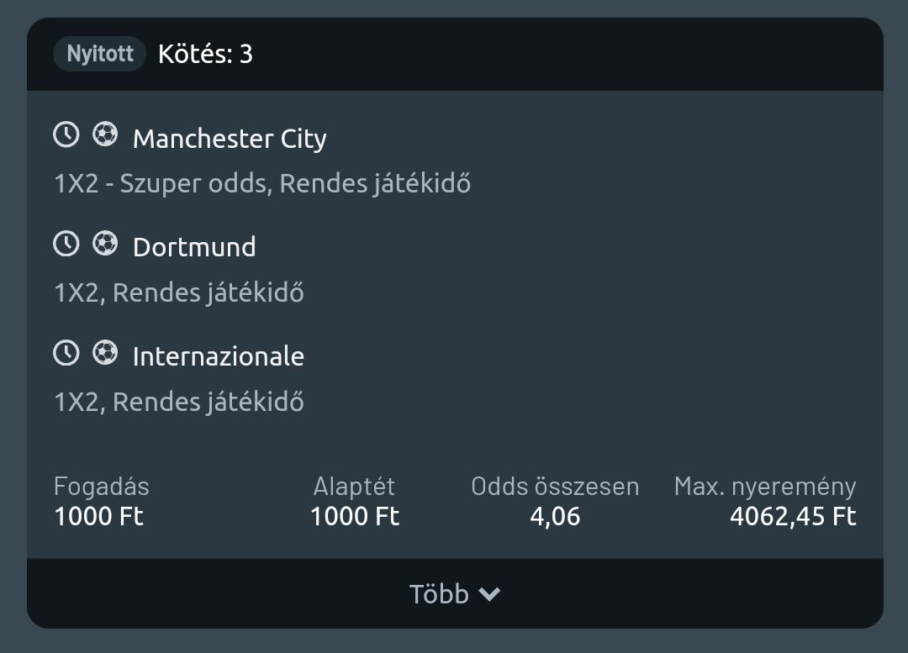The image size is (908, 653).
Task: Click the clock icon beside Internazionale
Action: click(x=66, y=353)
